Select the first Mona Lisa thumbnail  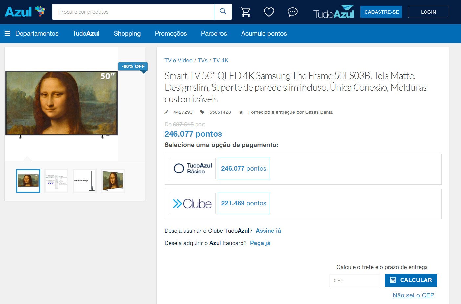pos(28,181)
